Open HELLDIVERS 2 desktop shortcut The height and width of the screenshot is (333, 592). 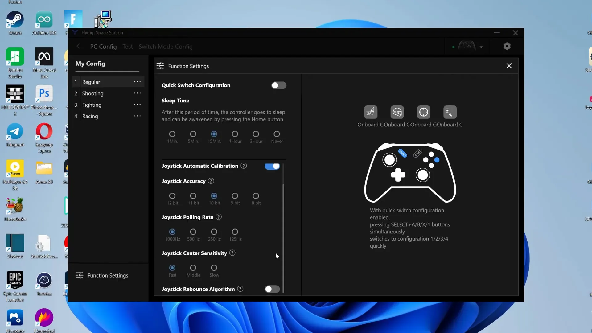tap(15, 101)
